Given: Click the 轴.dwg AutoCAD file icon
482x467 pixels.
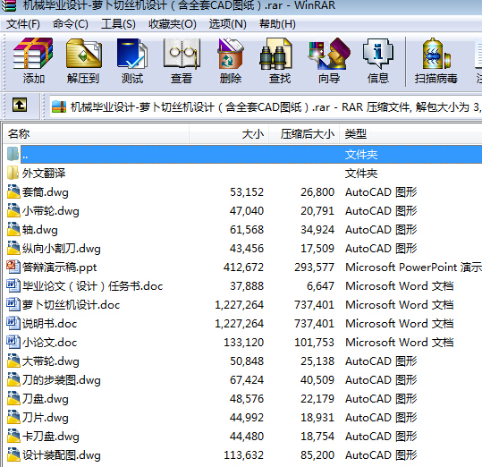Looking at the screenshot, I should click(x=13, y=229).
